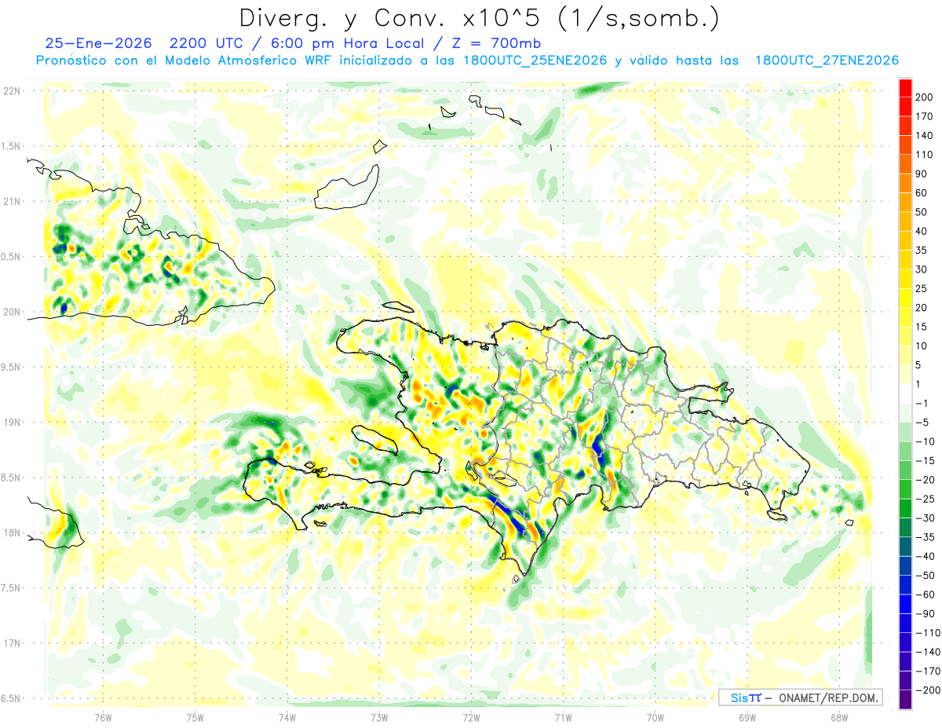
Task: Click the '17N' latitude label
Action: [12, 643]
